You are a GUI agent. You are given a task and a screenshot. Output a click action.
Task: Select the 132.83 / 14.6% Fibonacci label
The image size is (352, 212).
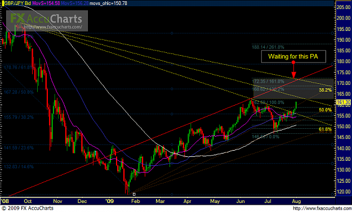19,166
